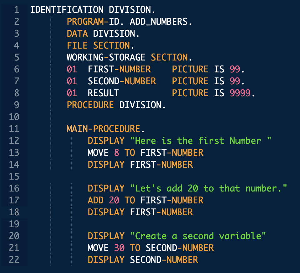Click line number 1 in the gutter
The width and height of the screenshot is (300, 273).
click(x=16, y=10)
